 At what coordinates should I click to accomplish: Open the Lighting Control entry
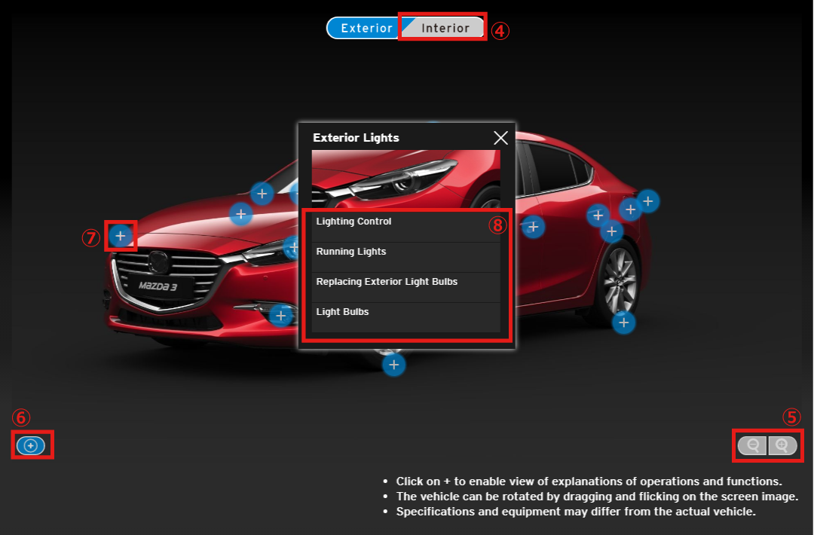[x=405, y=222]
